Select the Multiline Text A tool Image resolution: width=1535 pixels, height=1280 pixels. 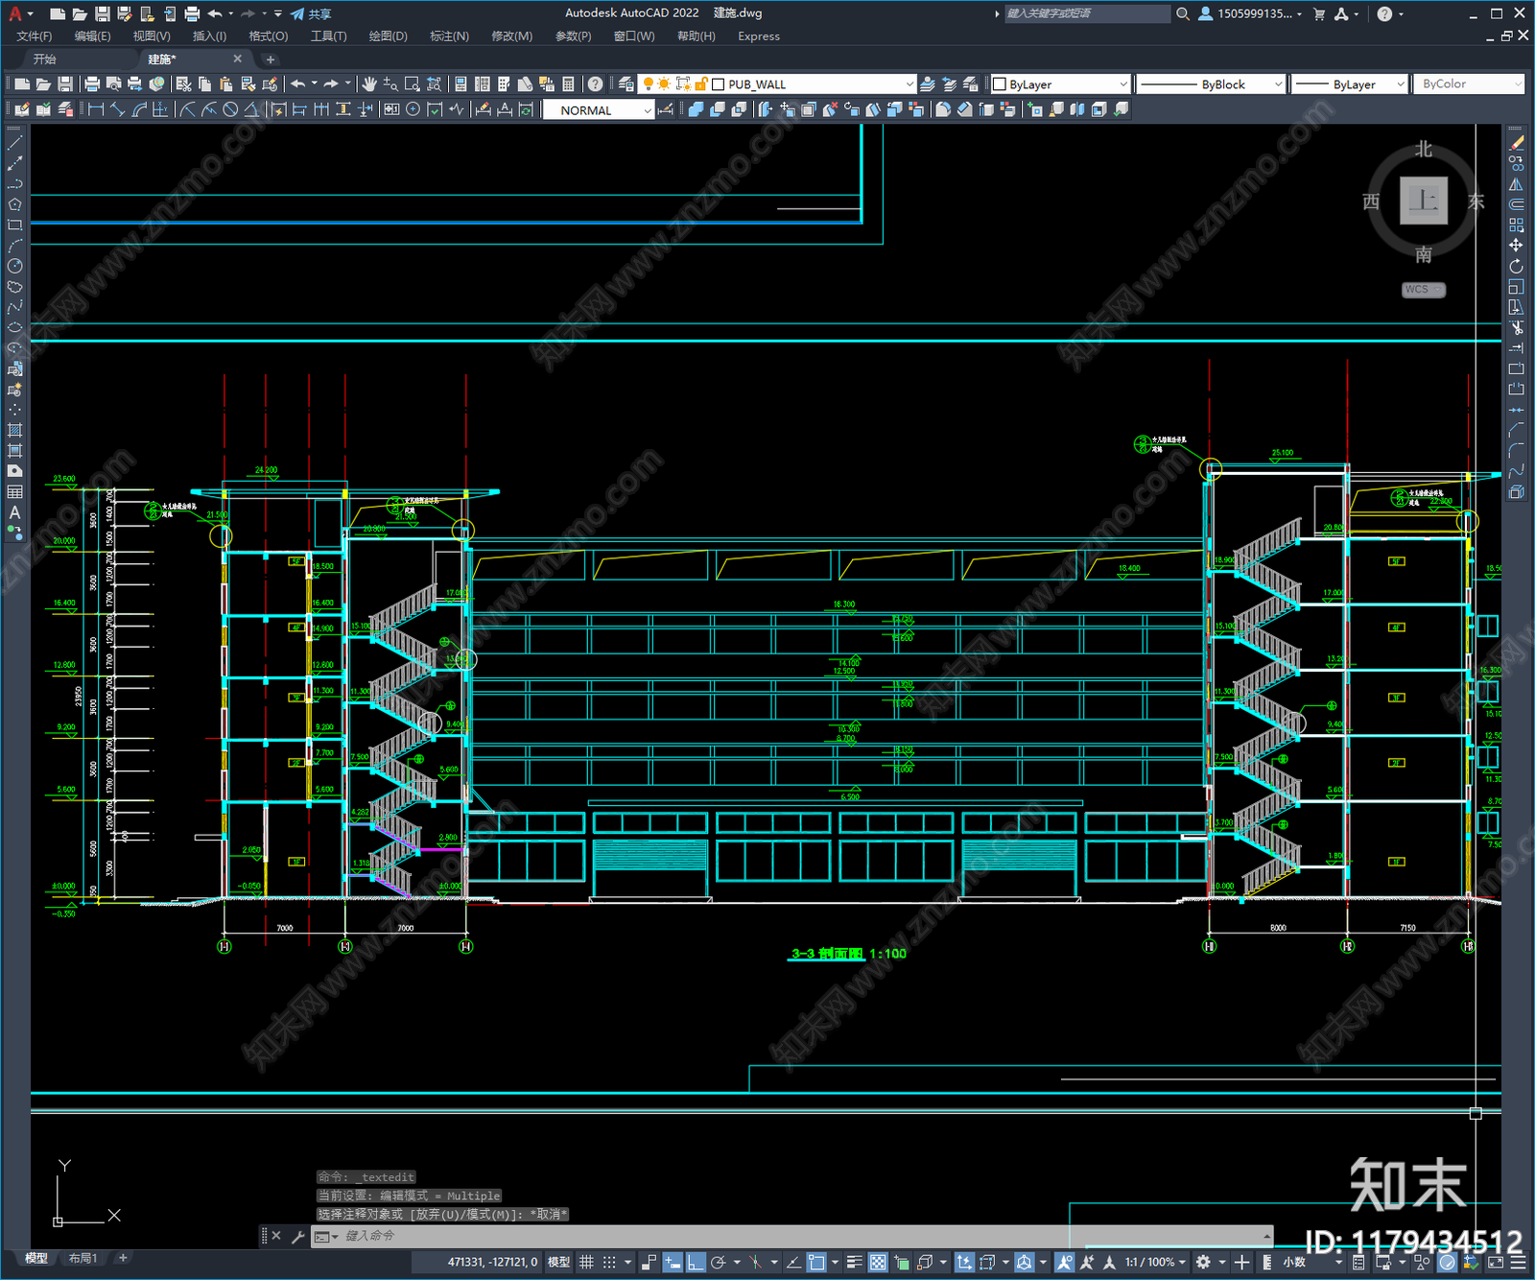14,512
